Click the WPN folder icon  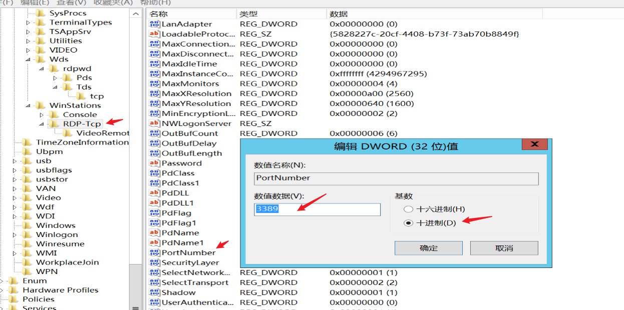point(28,271)
